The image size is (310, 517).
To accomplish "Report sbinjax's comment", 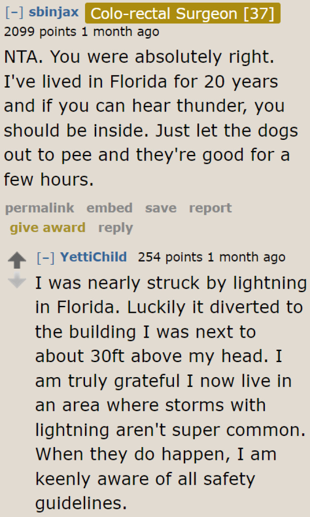I will (x=210, y=208).
